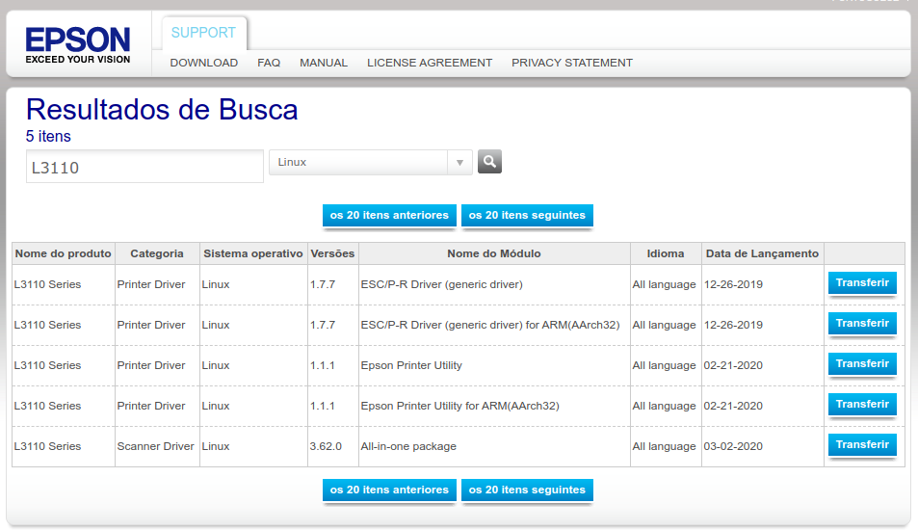Transferir the Epson Printer Utility for ARM
The width and height of the screenshot is (918, 530).
pos(862,405)
